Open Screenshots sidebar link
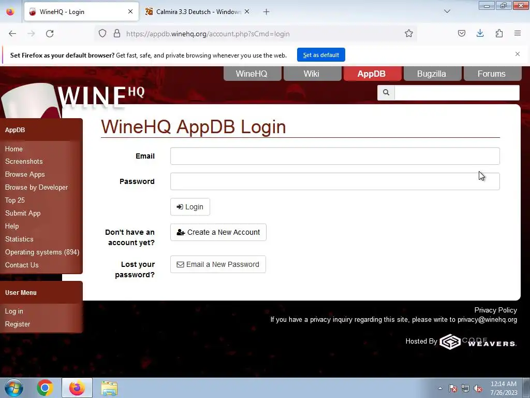This screenshot has height=398, width=530. [x=24, y=162]
